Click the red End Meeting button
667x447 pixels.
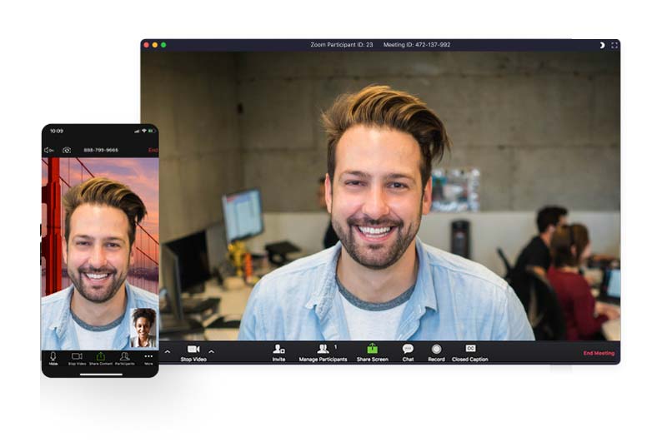click(x=598, y=353)
